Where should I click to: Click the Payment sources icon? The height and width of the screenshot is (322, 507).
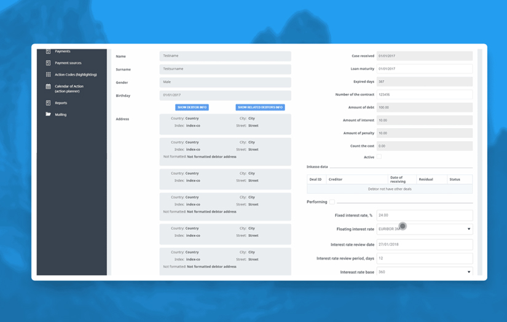click(x=48, y=63)
